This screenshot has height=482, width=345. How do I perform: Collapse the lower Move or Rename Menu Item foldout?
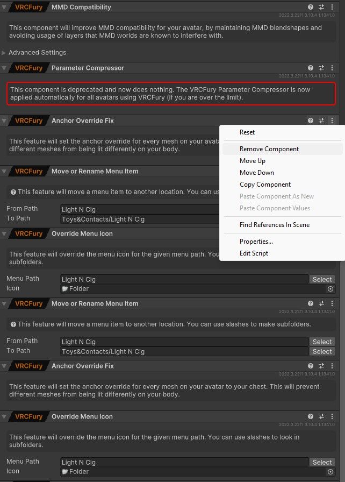point(4,303)
